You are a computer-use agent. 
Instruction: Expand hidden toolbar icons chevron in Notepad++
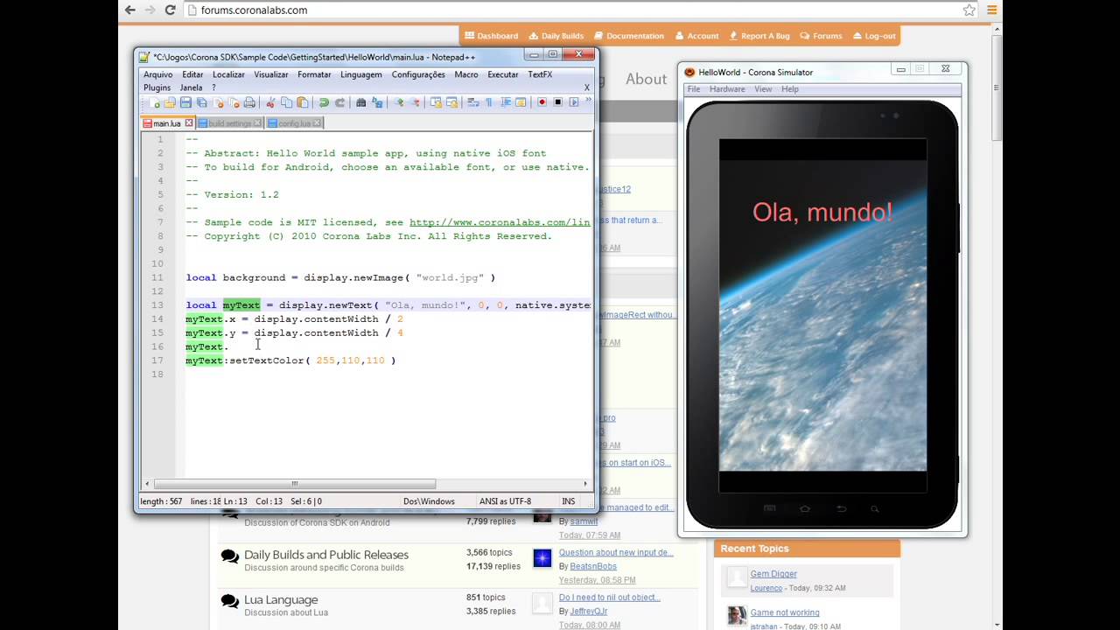(589, 100)
